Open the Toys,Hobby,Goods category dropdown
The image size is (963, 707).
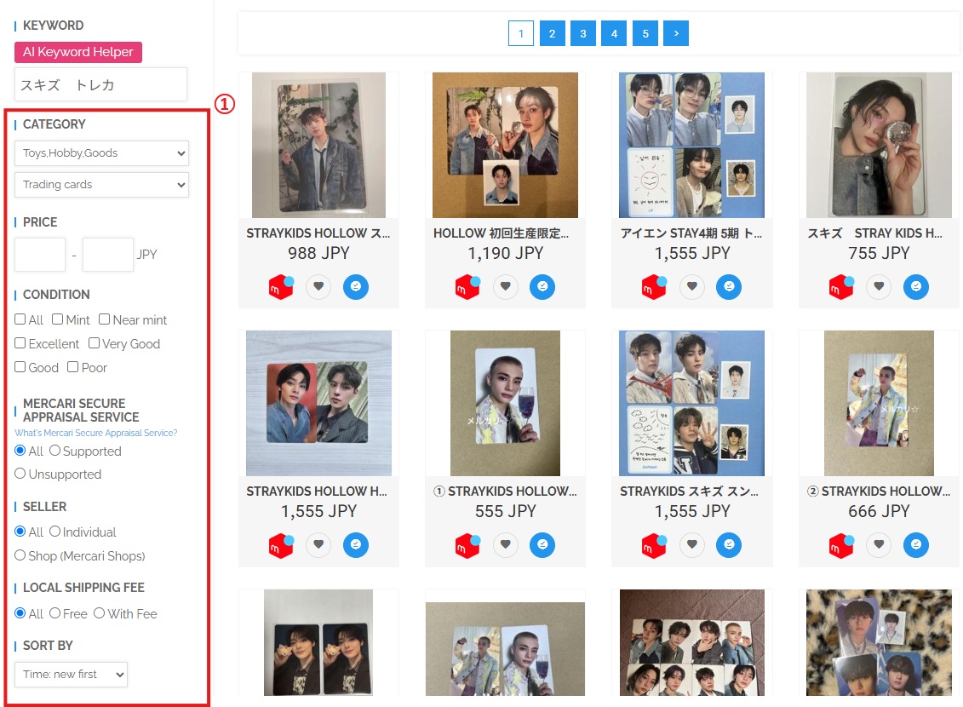(x=101, y=153)
